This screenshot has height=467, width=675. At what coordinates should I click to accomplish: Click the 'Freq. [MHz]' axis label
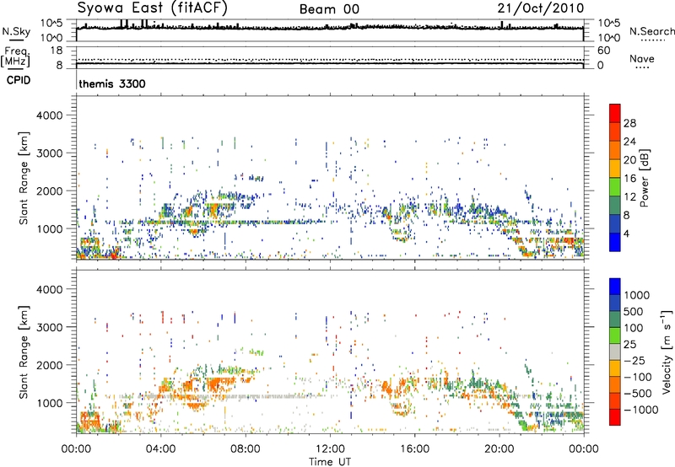pos(16,56)
